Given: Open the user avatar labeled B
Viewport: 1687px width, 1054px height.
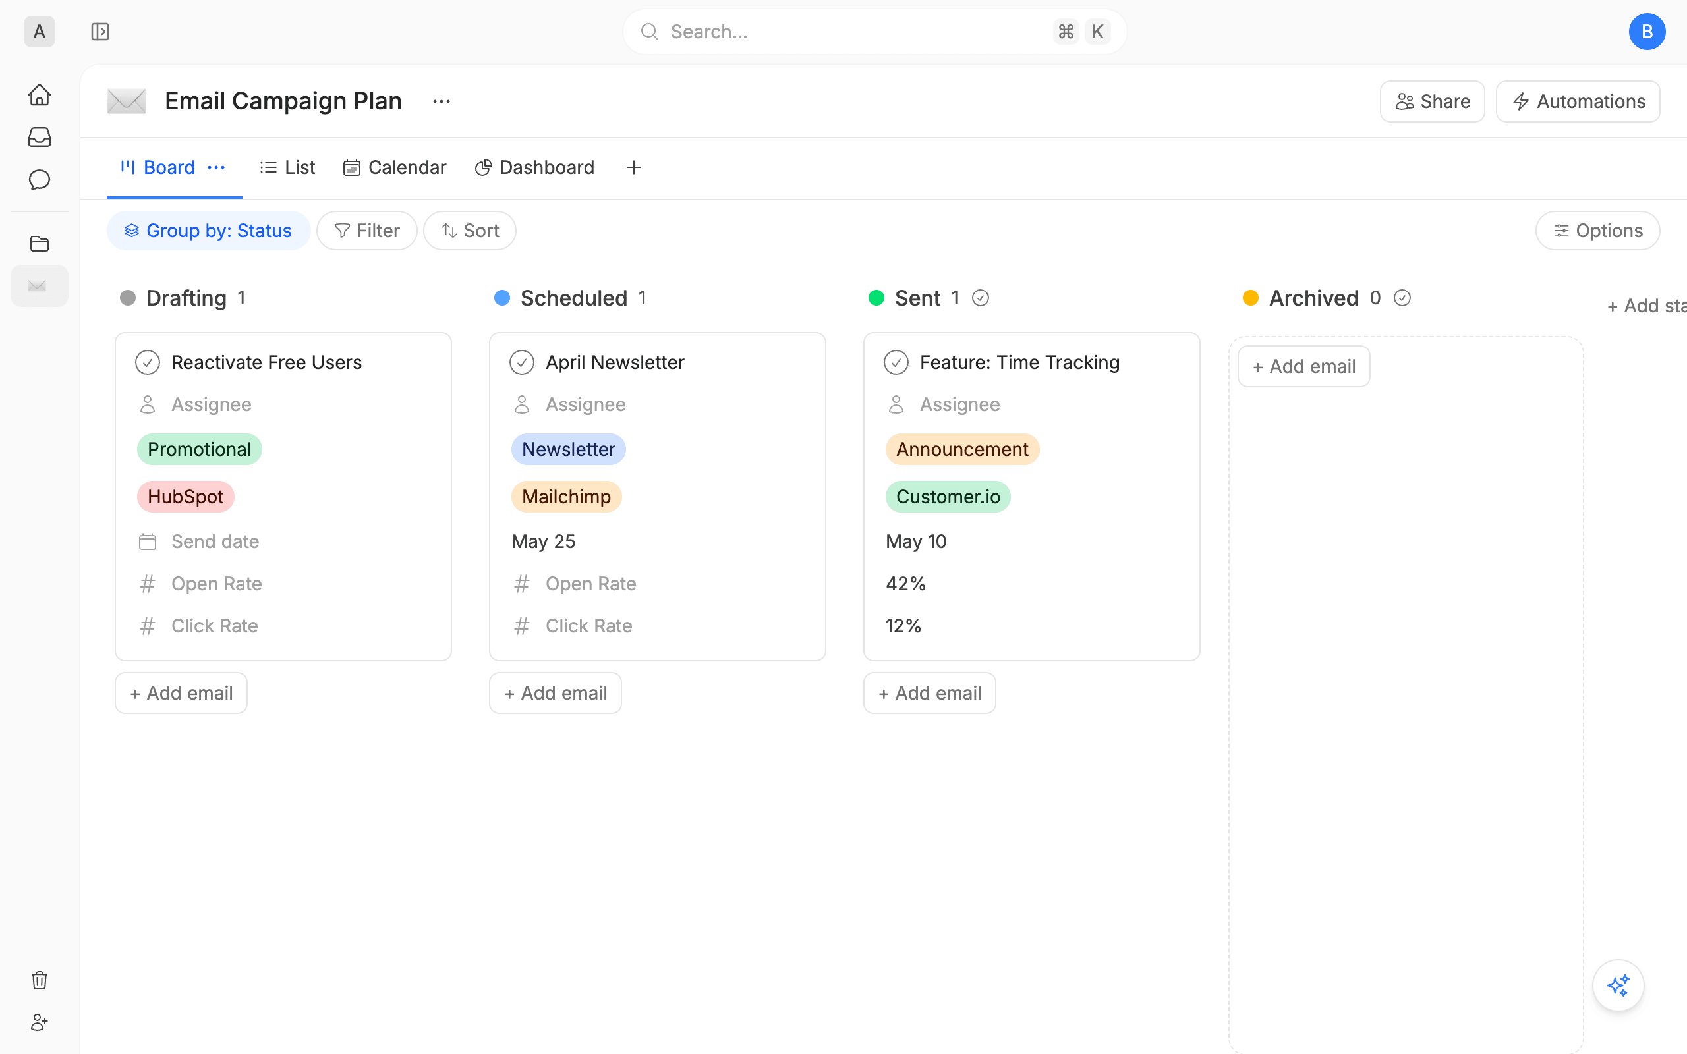Looking at the screenshot, I should tap(1647, 32).
